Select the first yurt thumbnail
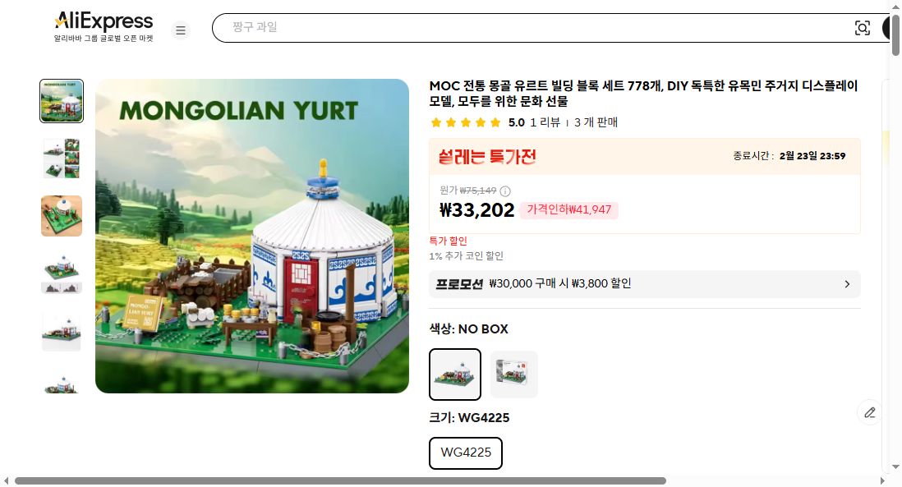The width and height of the screenshot is (902, 487). click(62, 101)
